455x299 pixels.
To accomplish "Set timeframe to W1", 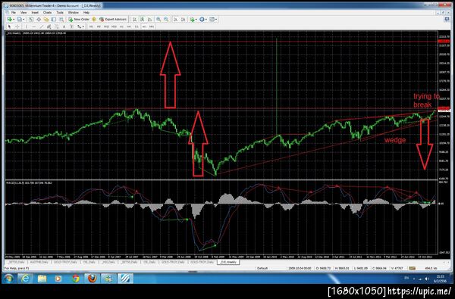I will pos(144,26).
